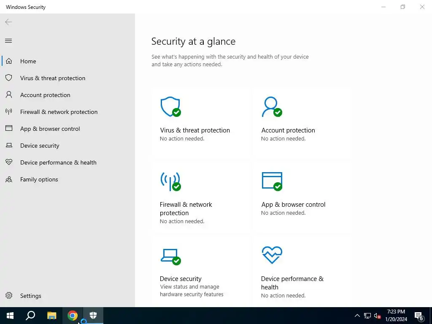The height and width of the screenshot is (324, 432).
Task: Click the Home house icon in sidebar
Action: pos(9,61)
